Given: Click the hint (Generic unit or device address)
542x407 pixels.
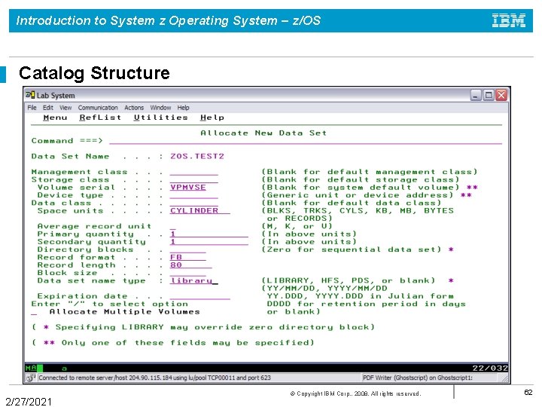Looking at the screenshot, I should (358, 195).
